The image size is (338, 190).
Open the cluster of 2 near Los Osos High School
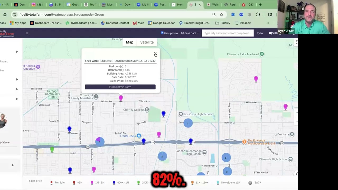point(188,123)
